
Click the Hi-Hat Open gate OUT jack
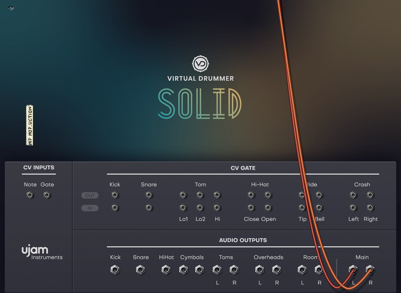click(x=268, y=195)
